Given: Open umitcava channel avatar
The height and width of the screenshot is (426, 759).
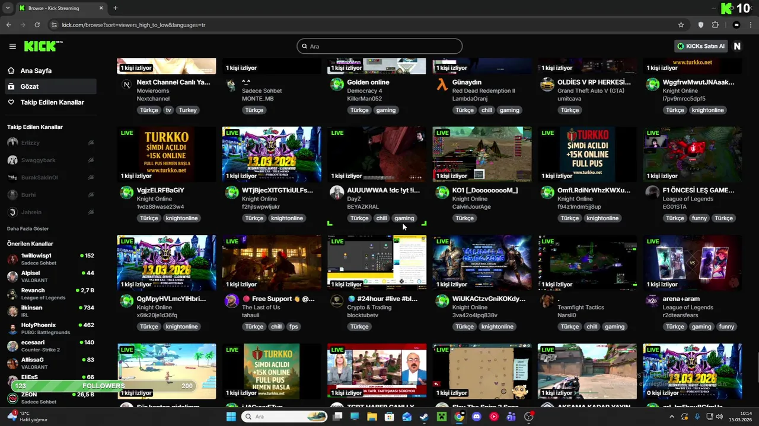Looking at the screenshot, I should (547, 84).
